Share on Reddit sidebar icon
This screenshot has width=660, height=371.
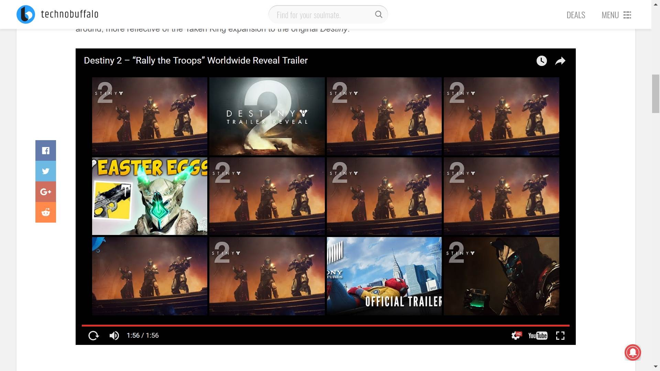point(46,212)
